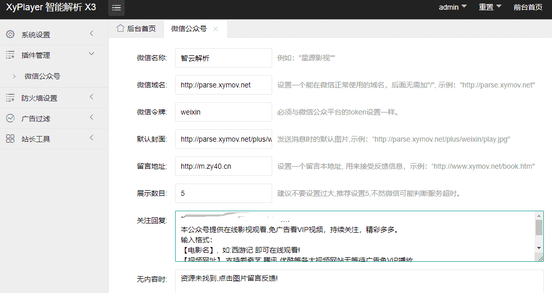Viewport: 552px width, 293px height.
Task: Focus the 微信名称 input field
Action: pos(224,58)
